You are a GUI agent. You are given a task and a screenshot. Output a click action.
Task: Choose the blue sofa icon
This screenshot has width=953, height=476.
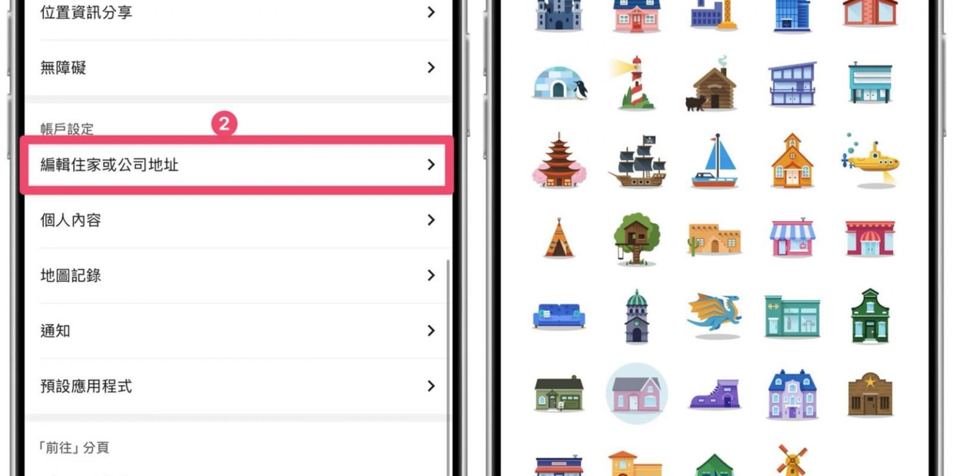559,315
